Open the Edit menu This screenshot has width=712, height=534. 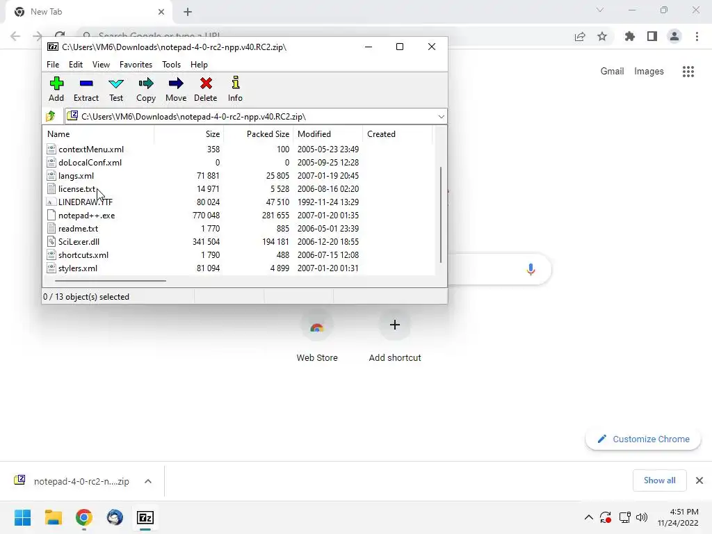(75, 65)
